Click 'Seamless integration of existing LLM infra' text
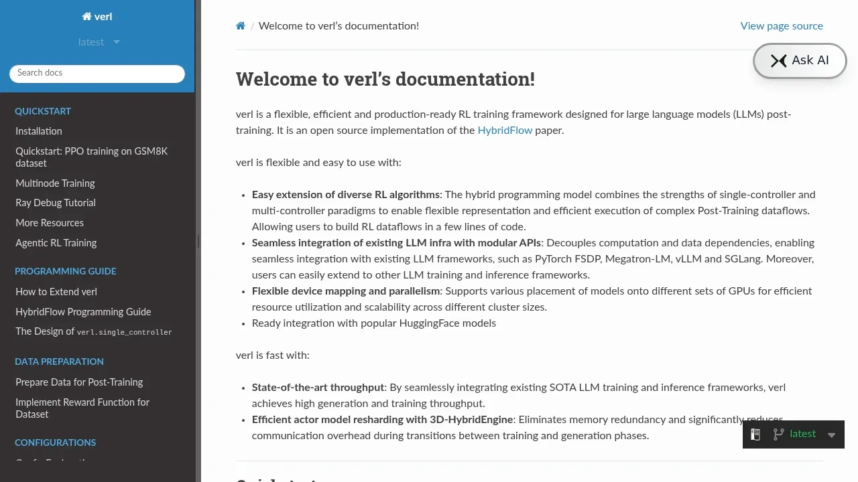 [x=396, y=243]
